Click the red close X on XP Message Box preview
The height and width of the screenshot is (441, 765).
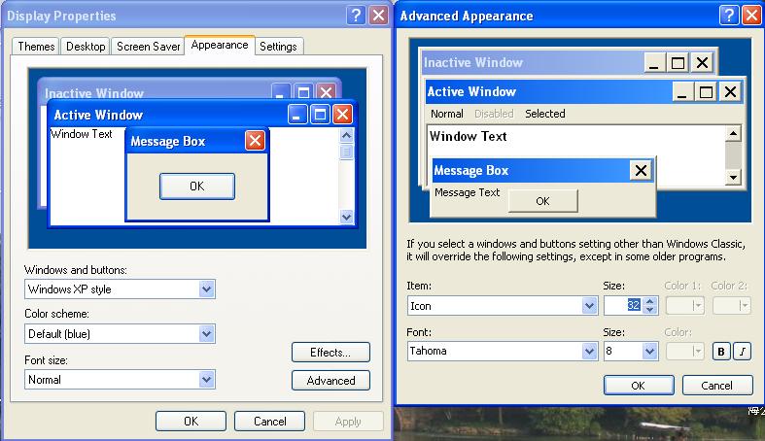coord(255,141)
